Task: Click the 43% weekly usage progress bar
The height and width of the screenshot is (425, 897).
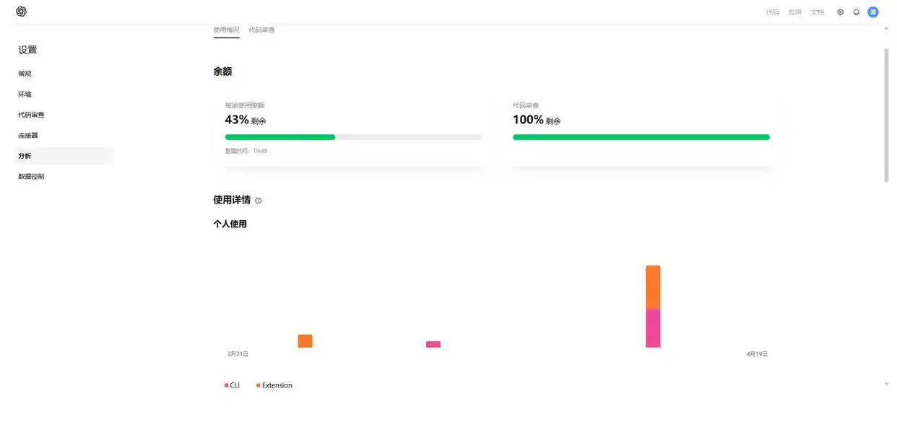Action: click(353, 137)
